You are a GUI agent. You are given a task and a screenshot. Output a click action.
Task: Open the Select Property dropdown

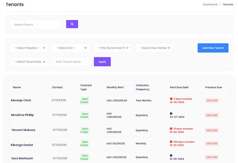pos(29,48)
